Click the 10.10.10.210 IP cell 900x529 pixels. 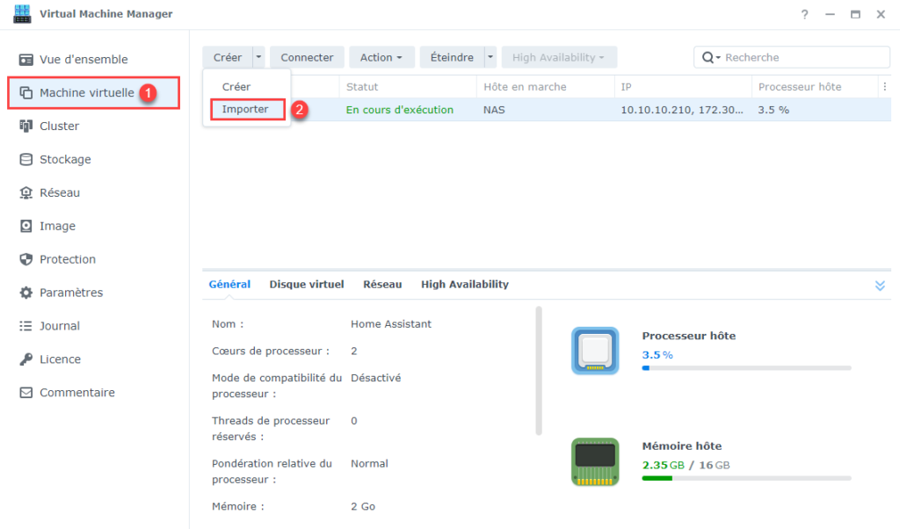(682, 110)
